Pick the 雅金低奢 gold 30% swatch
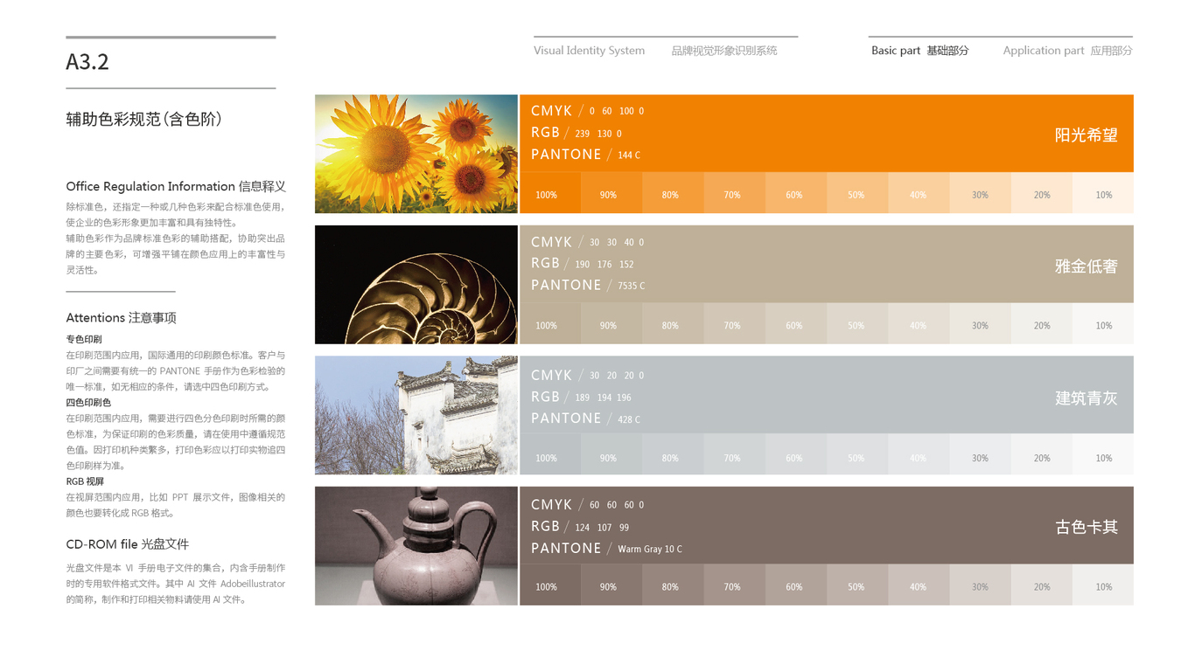The image size is (1195, 671). (980, 324)
